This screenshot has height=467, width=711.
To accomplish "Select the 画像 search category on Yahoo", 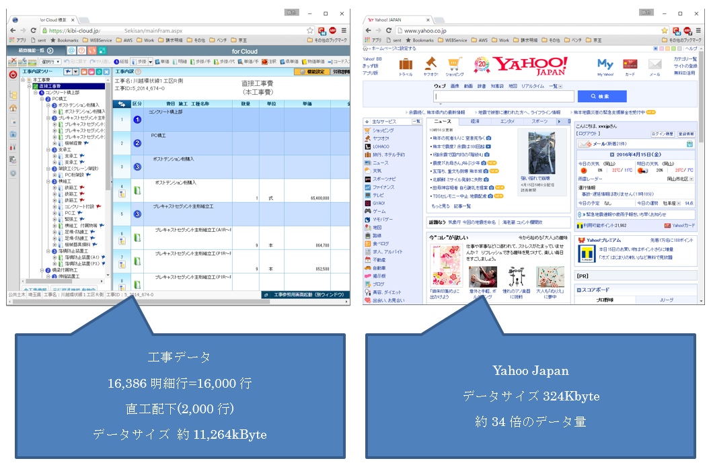I will point(454,86).
